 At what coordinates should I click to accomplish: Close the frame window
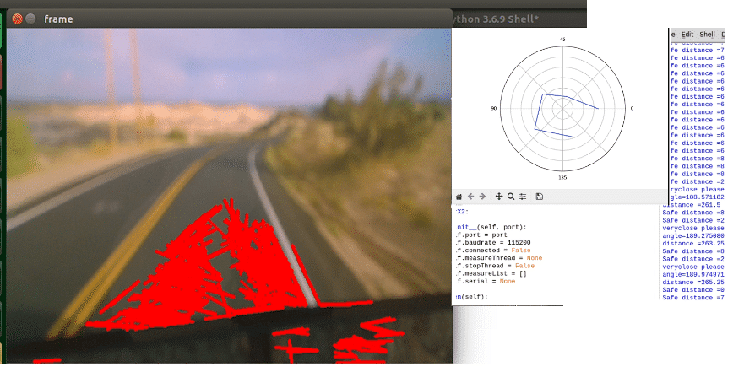point(17,18)
